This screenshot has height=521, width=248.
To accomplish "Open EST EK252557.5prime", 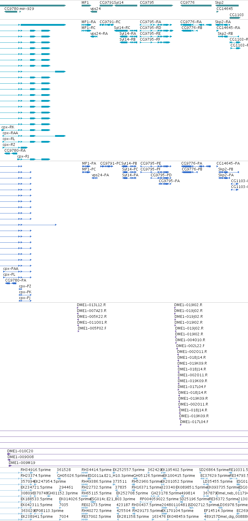I will [x=129, y=470].
